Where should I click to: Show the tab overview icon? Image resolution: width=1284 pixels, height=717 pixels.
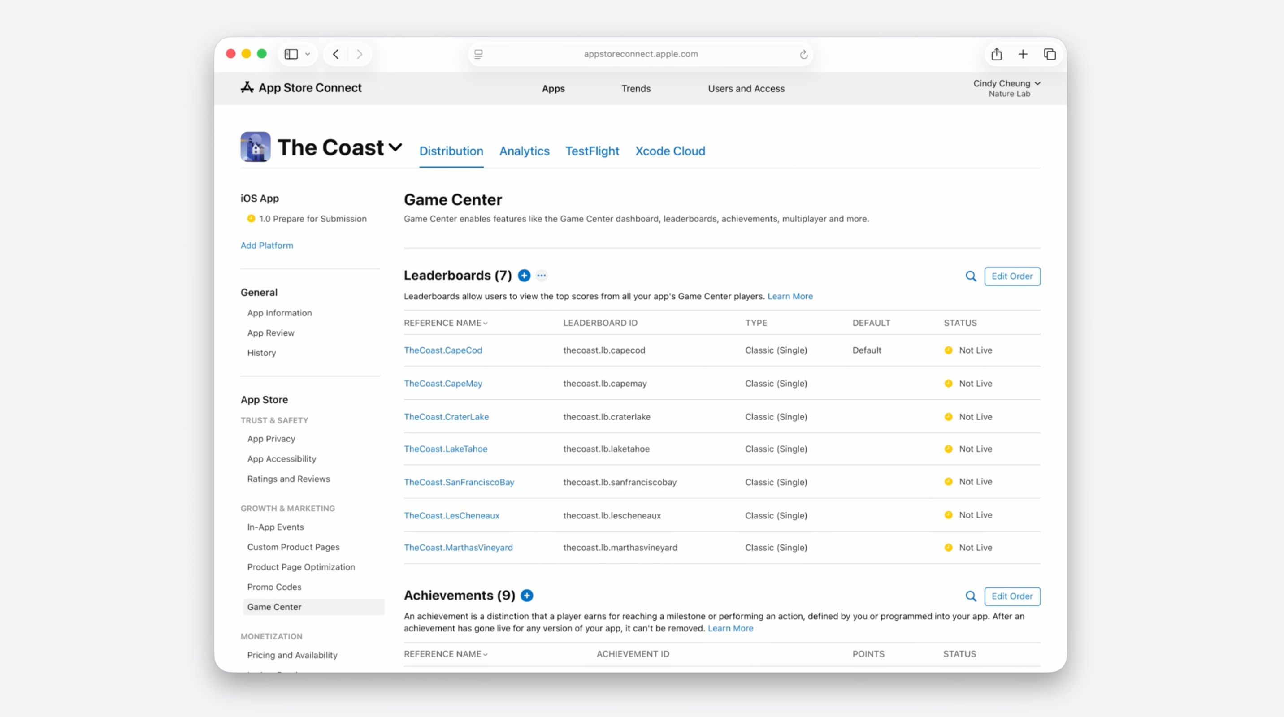point(1049,54)
